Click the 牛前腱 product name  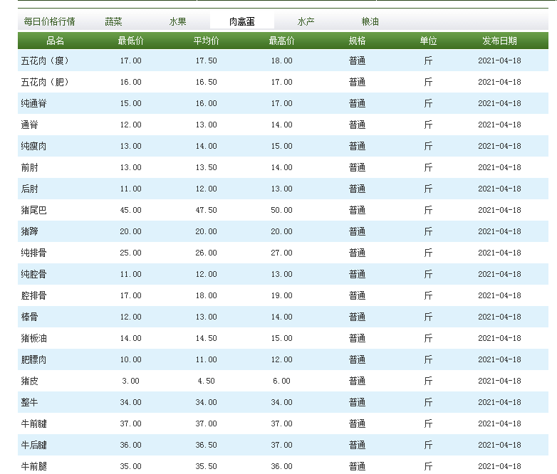coord(33,423)
